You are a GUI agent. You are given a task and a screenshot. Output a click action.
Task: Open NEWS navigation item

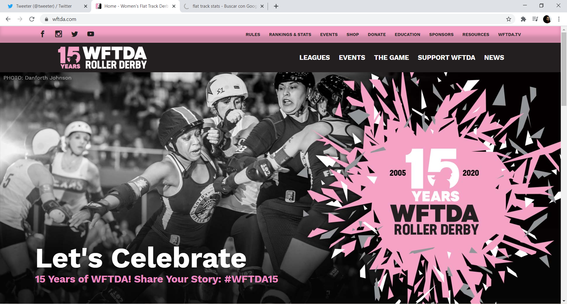coord(494,57)
